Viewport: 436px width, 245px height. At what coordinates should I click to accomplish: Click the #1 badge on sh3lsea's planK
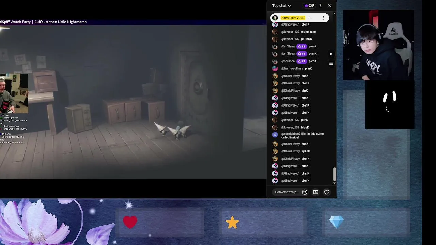click(x=301, y=54)
